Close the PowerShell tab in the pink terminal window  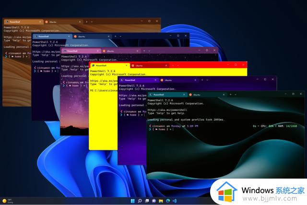(x=98, y=51)
